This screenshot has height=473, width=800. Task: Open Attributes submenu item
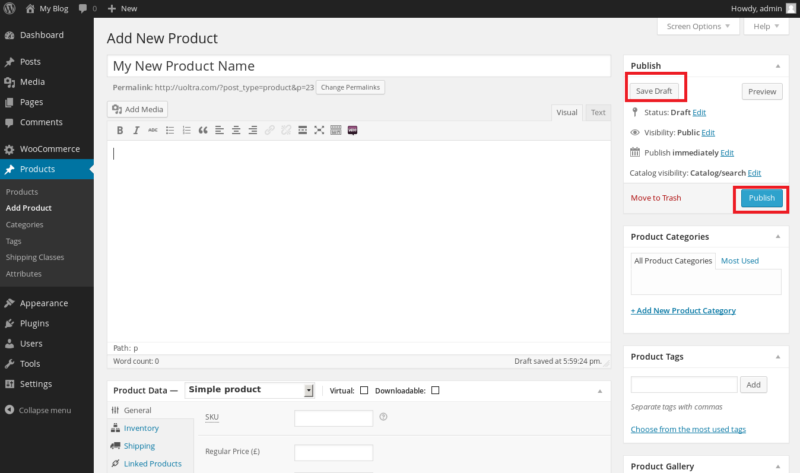24,274
